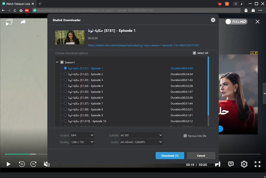Select the Watch Hekayat Luna tab

coord(18,4)
